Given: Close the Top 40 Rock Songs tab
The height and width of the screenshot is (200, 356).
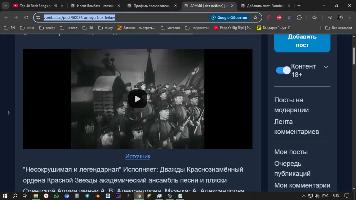Looking at the screenshot, I should click(x=62, y=6).
